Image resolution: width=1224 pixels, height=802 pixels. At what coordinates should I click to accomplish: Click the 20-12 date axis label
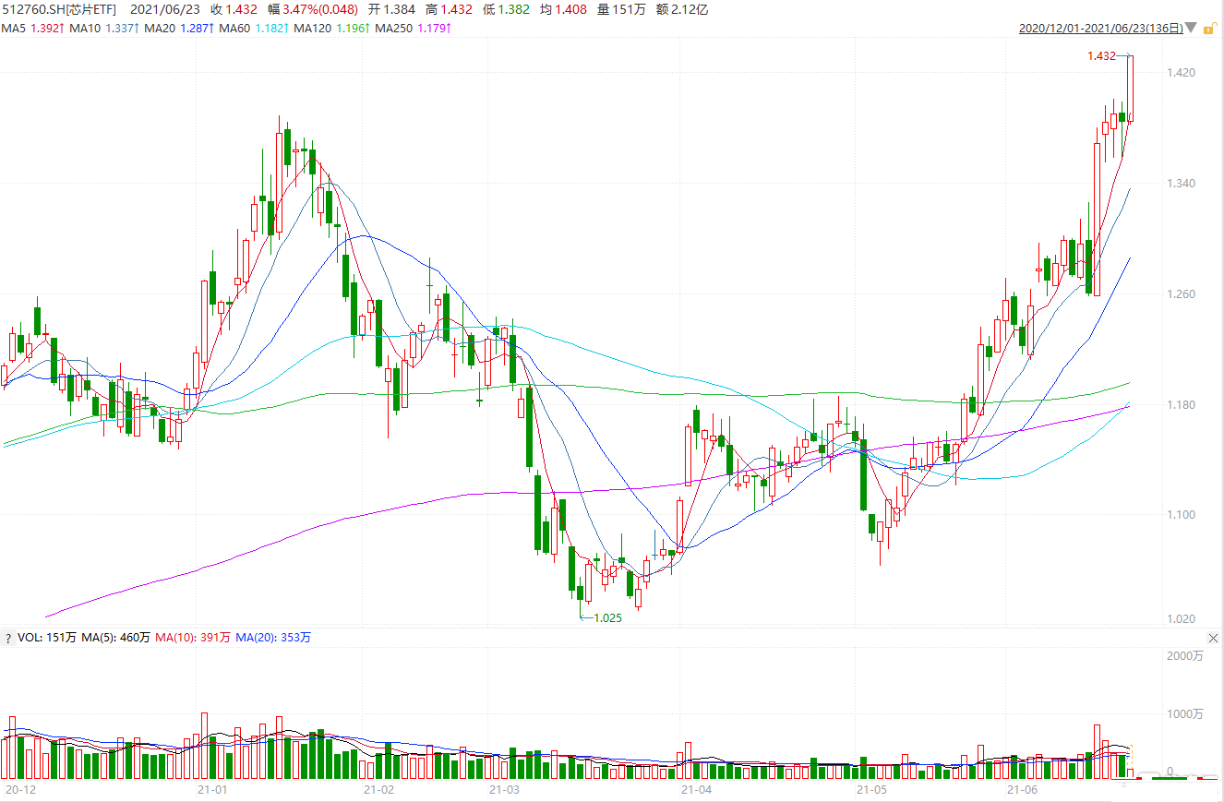pyautogui.click(x=20, y=790)
